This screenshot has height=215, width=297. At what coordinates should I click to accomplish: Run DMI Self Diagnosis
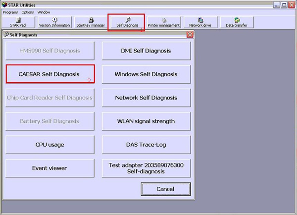click(146, 51)
